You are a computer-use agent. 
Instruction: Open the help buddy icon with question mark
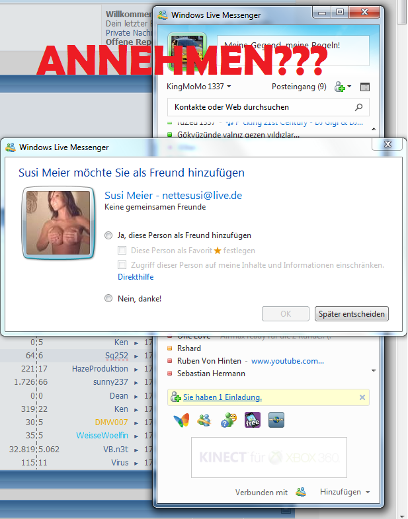tap(229, 420)
